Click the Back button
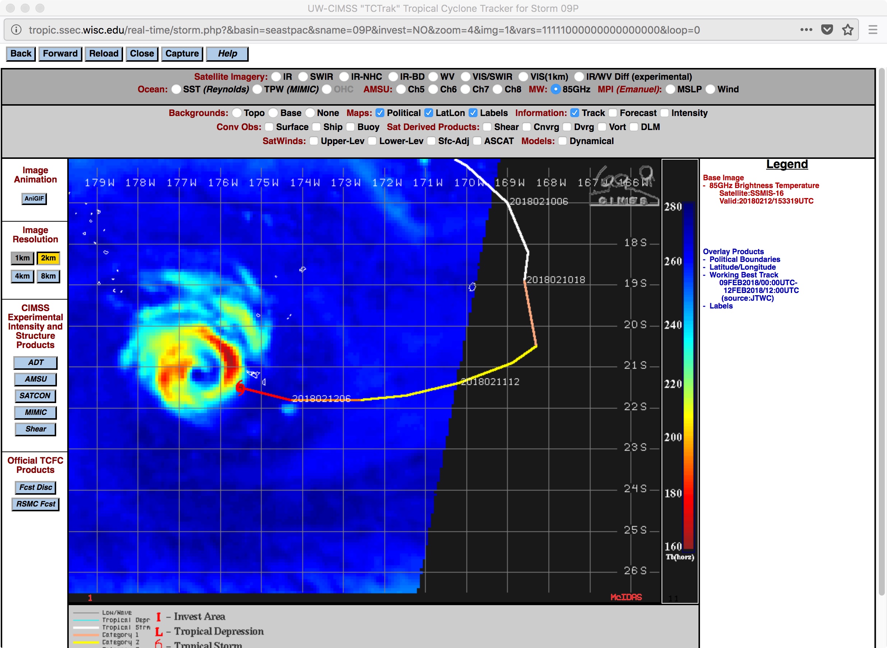This screenshot has width=887, height=648. tap(21, 54)
